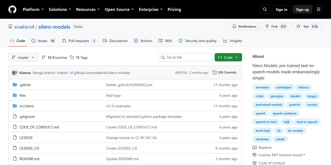Click the lslanna author name
331x165 pixels.
pyautogui.click(x=25, y=73)
